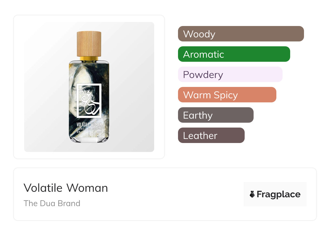Screen dimensions: 330x234
Task: Click 'VOLATILE WOMAN' text printed on bottle
Action: tap(89, 125)
